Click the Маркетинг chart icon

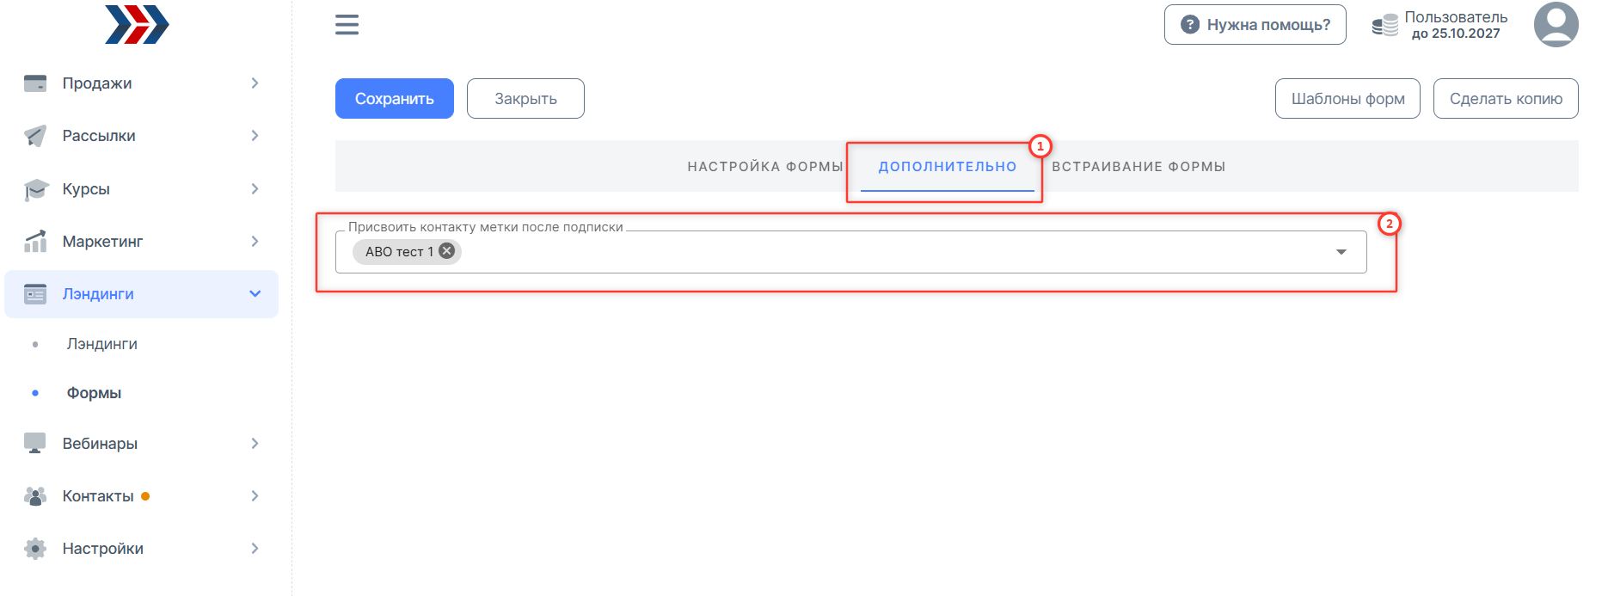tap(35, 242)
